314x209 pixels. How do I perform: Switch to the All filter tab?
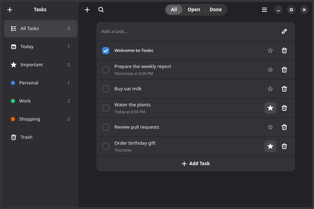pyautogui.click(x=174, y=10)
